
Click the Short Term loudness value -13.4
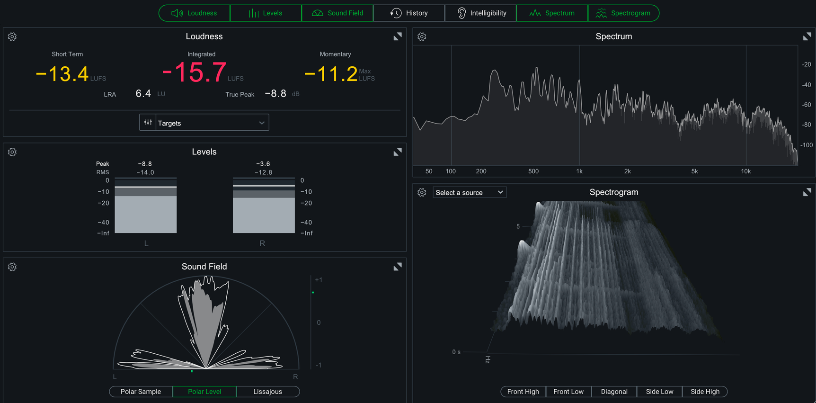tap(62, 74)
